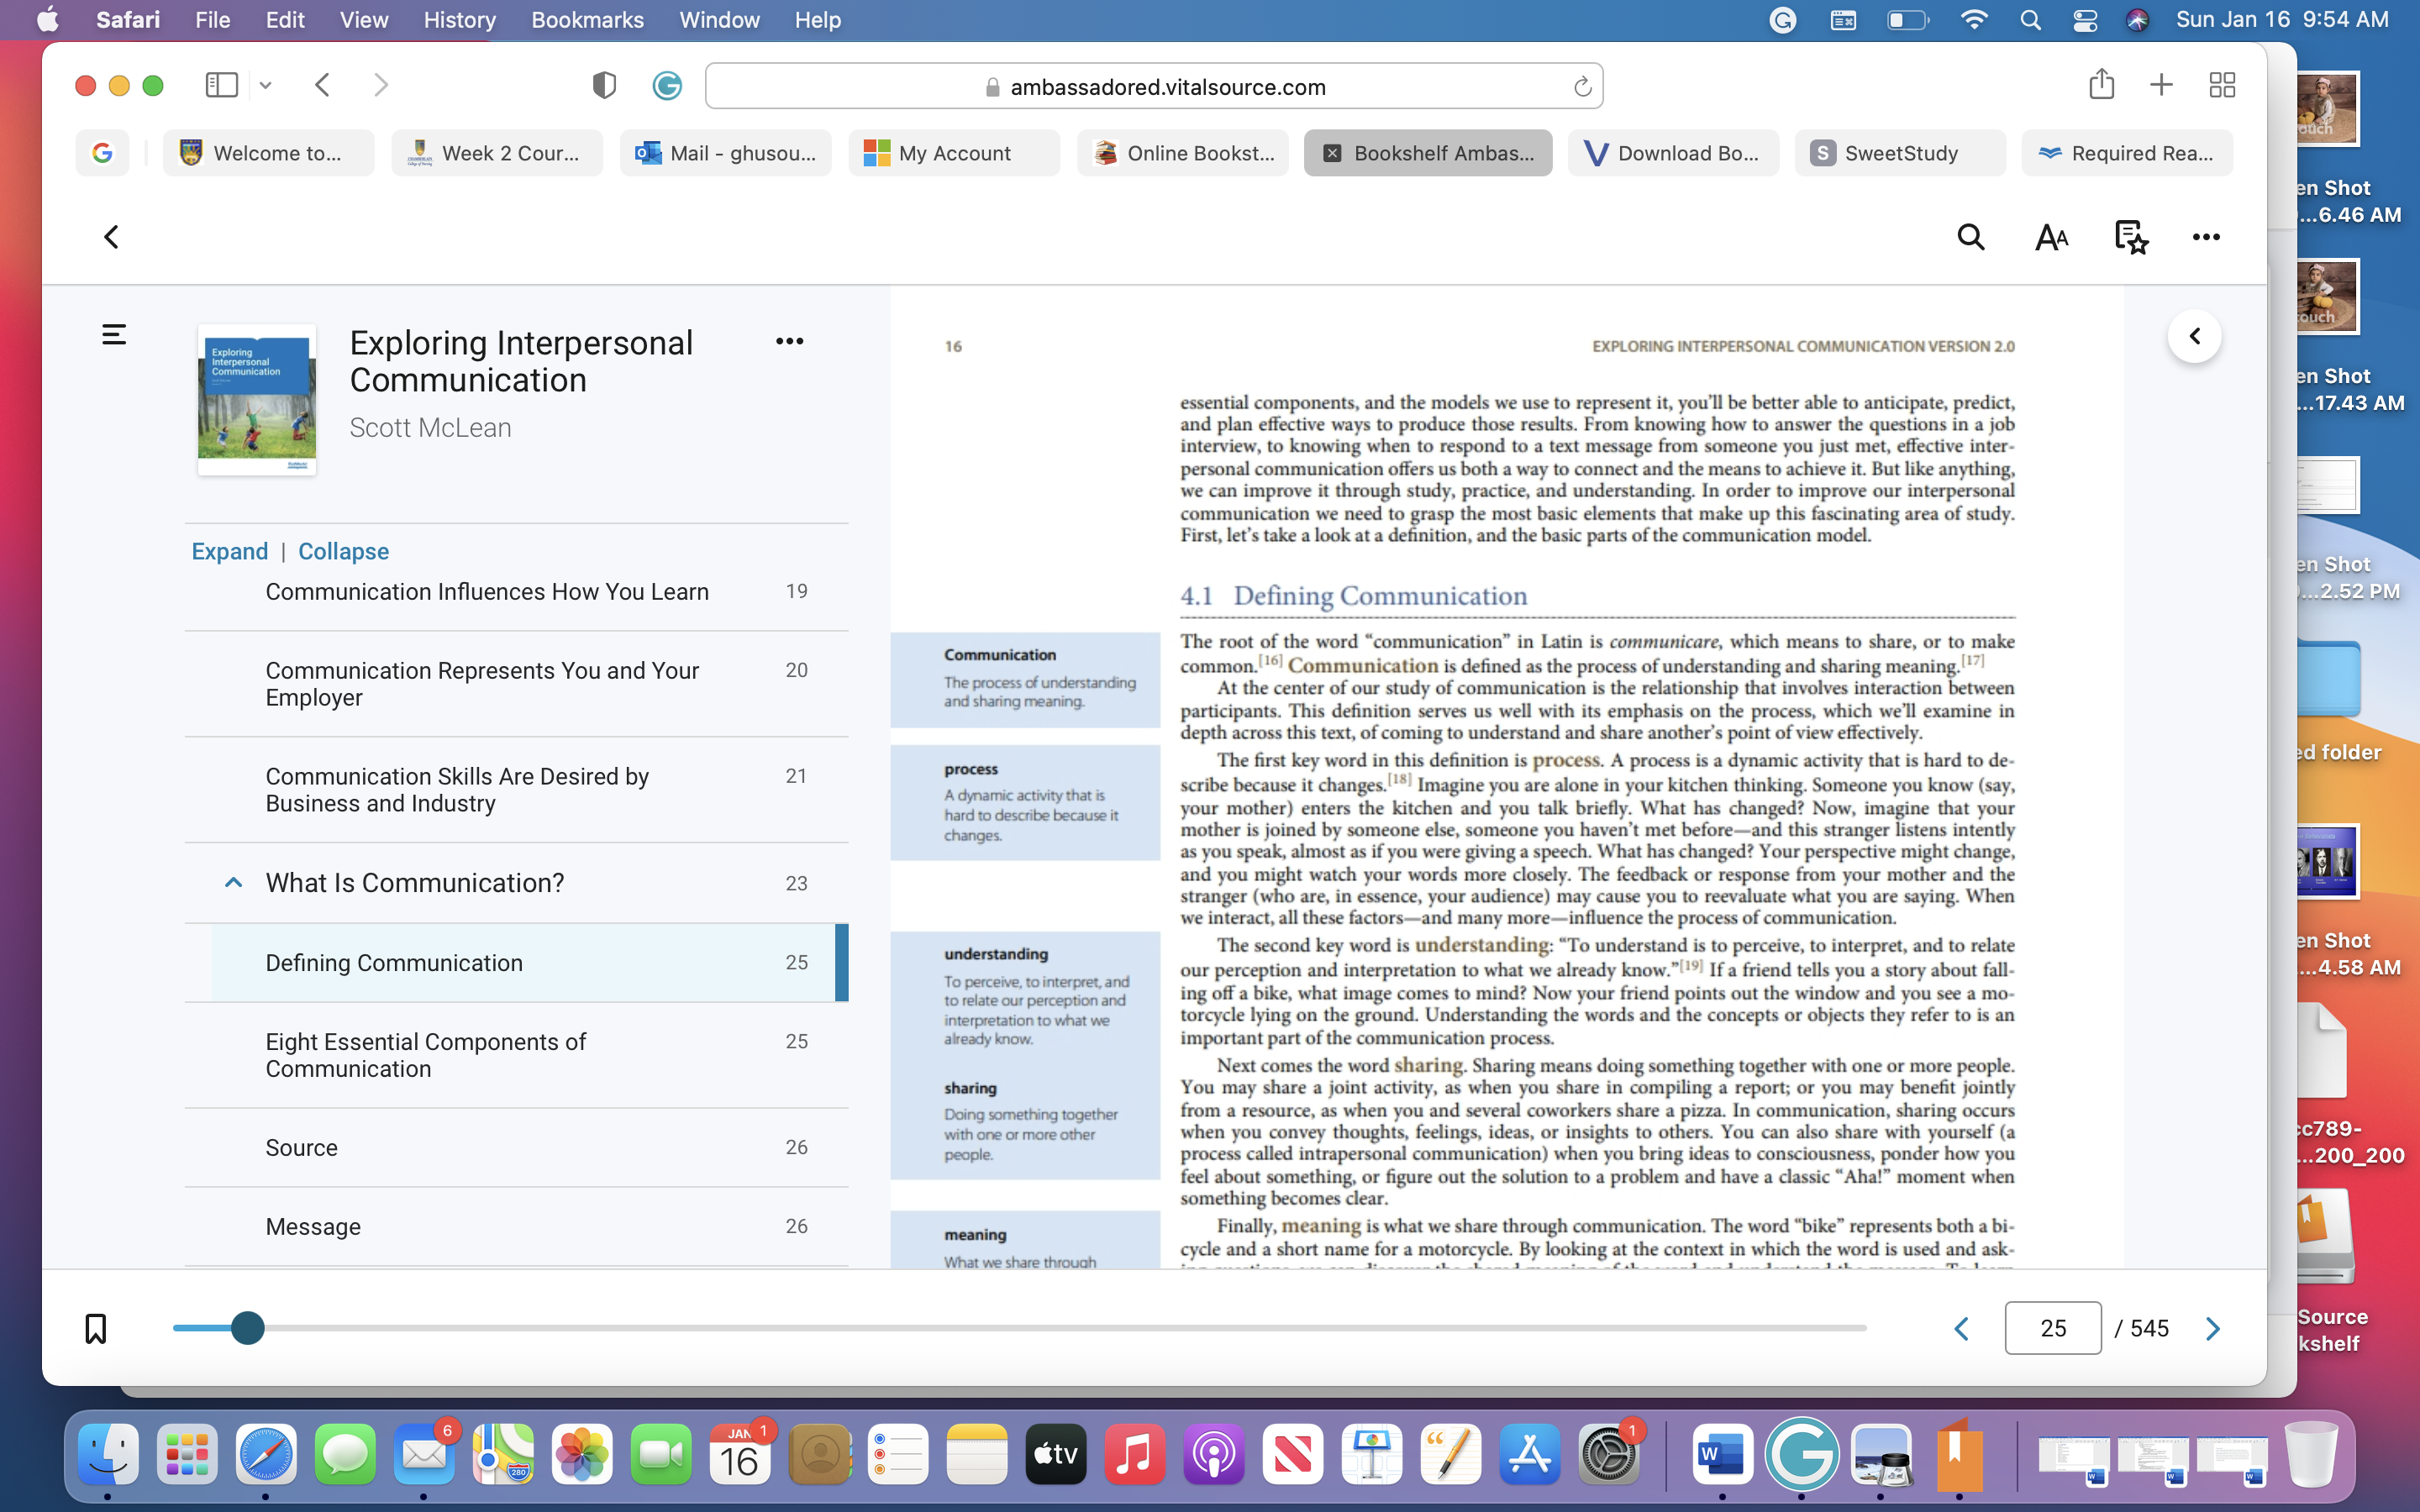
Task: Open the book search magnifier icon
Action: point(1970,237)
